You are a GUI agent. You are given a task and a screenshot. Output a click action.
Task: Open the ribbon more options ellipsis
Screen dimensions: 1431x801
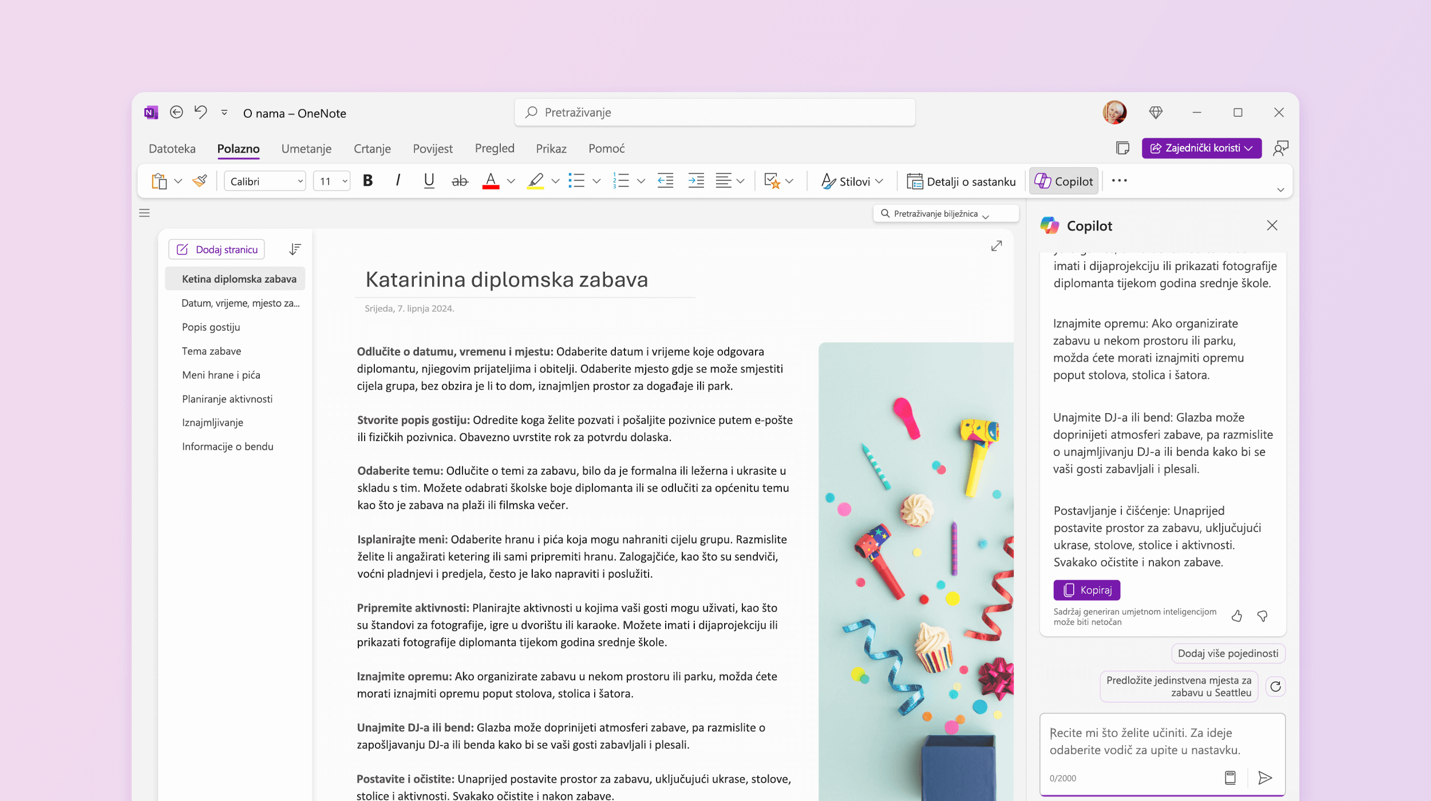1119,181
